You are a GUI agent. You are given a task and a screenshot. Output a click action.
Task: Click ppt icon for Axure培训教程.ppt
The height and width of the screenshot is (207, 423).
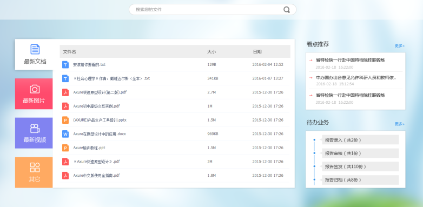(65, 148)
